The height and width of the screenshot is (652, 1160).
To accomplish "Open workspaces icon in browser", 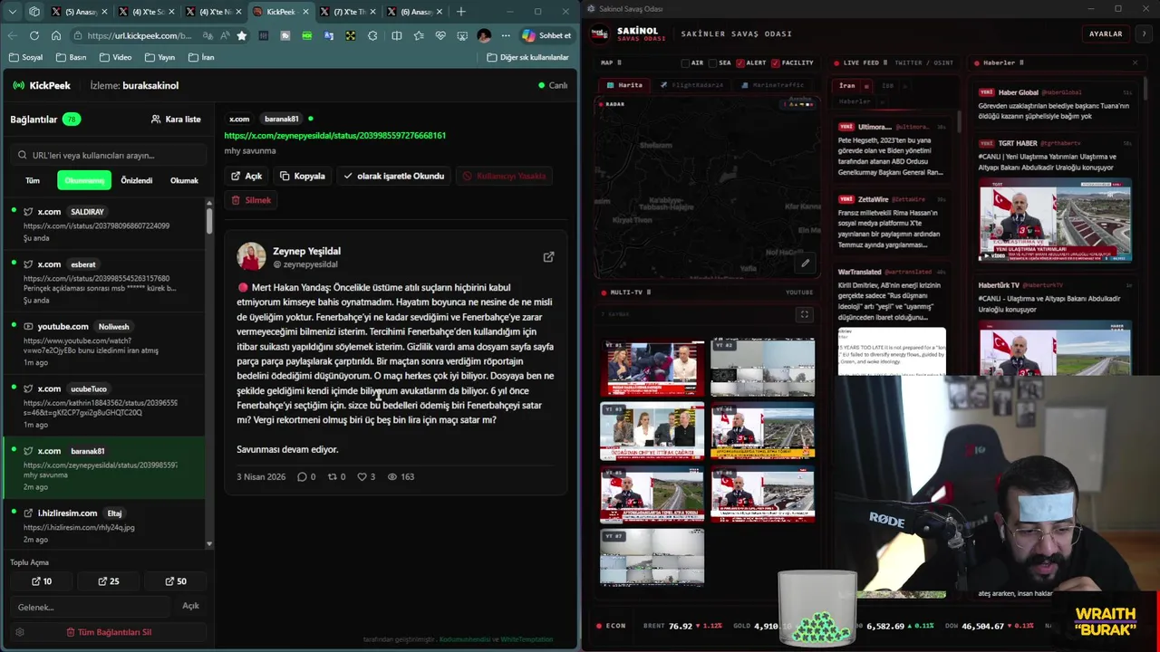I will click(x=34, y=11).
